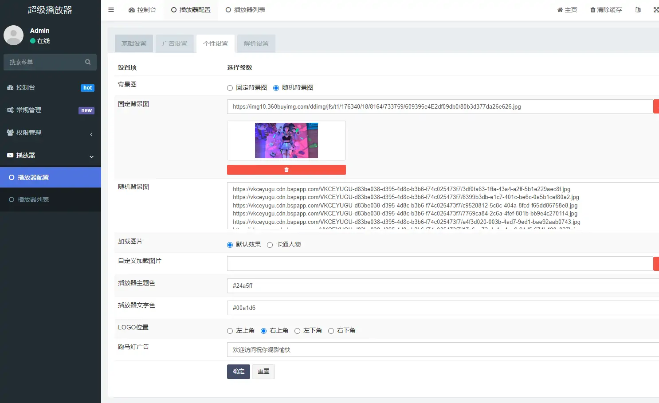
Task: Set LOGO位置 to 左下角
Action: click(x=297, y=330)
